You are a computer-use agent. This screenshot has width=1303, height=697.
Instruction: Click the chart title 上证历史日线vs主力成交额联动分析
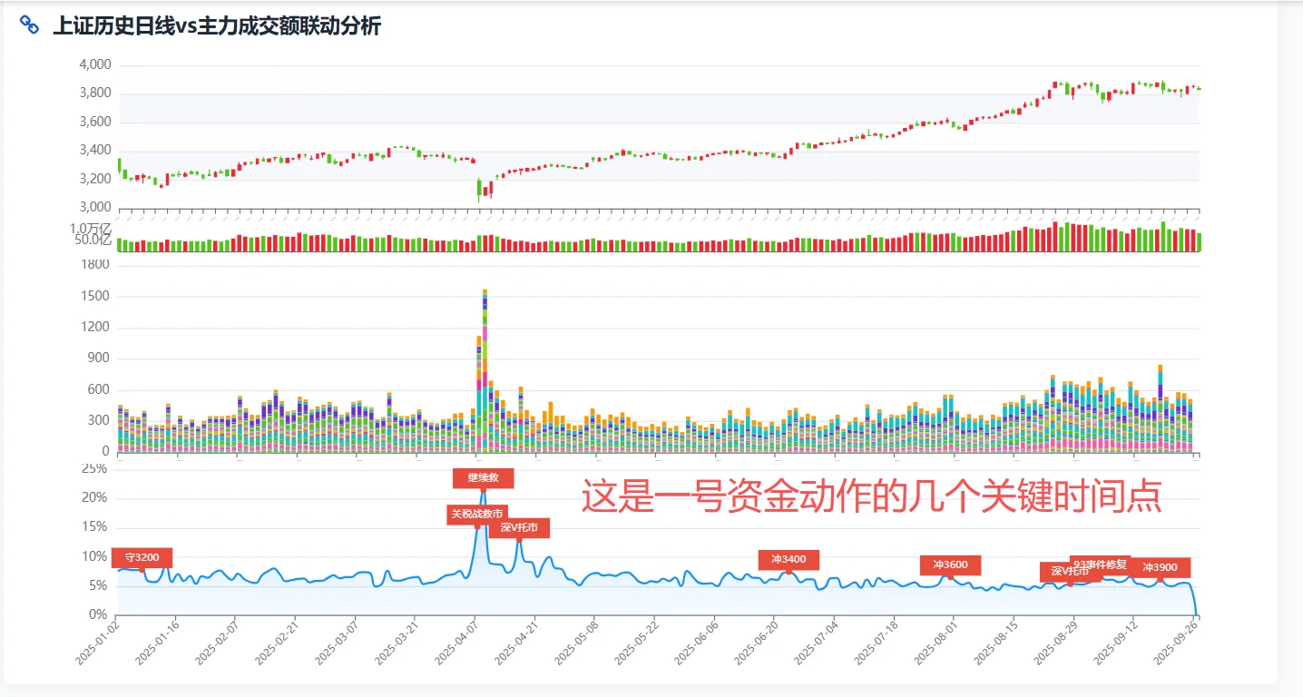219,27
